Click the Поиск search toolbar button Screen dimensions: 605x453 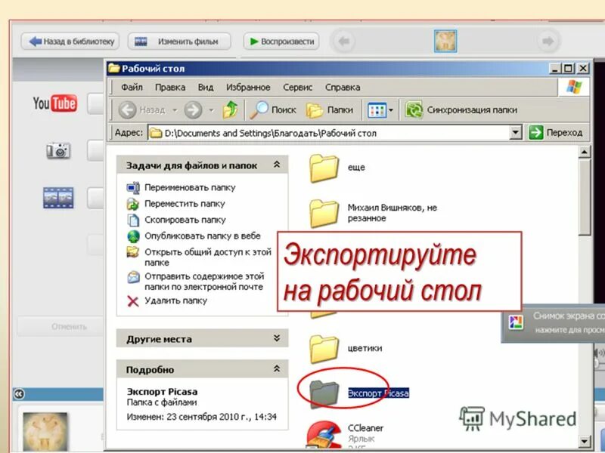pyautogui.click(x=273, y=109)
